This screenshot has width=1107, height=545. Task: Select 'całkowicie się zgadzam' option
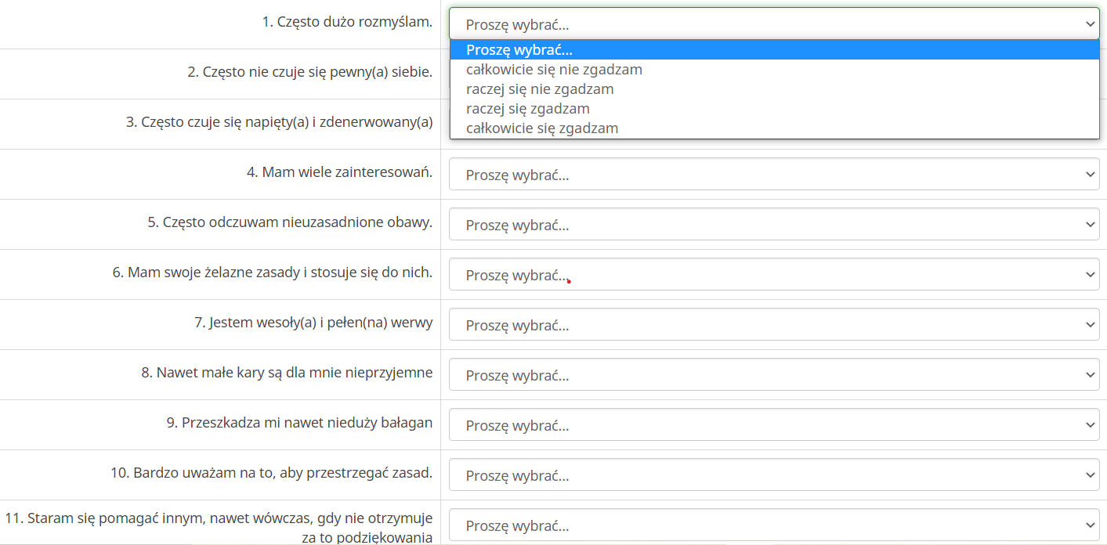point(542,128)
